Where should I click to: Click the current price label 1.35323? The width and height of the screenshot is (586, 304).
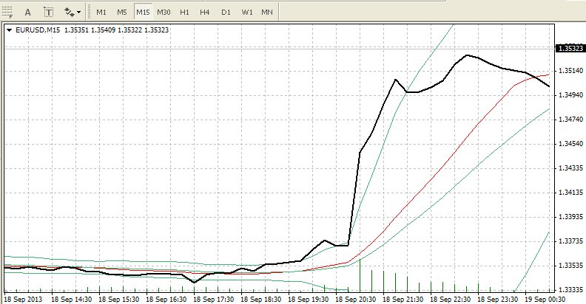(570, 49)
